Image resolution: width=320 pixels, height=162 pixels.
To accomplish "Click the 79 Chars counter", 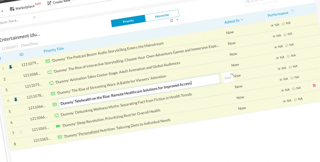I will 229,77.
